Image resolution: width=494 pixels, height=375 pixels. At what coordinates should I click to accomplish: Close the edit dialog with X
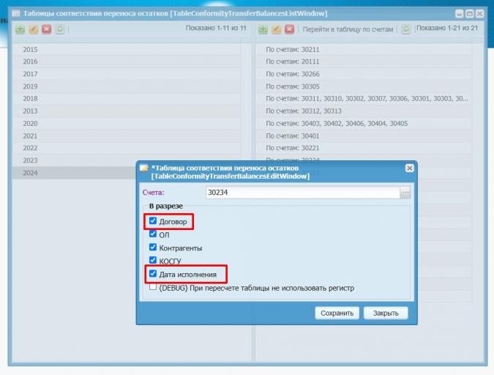(409, 168)
